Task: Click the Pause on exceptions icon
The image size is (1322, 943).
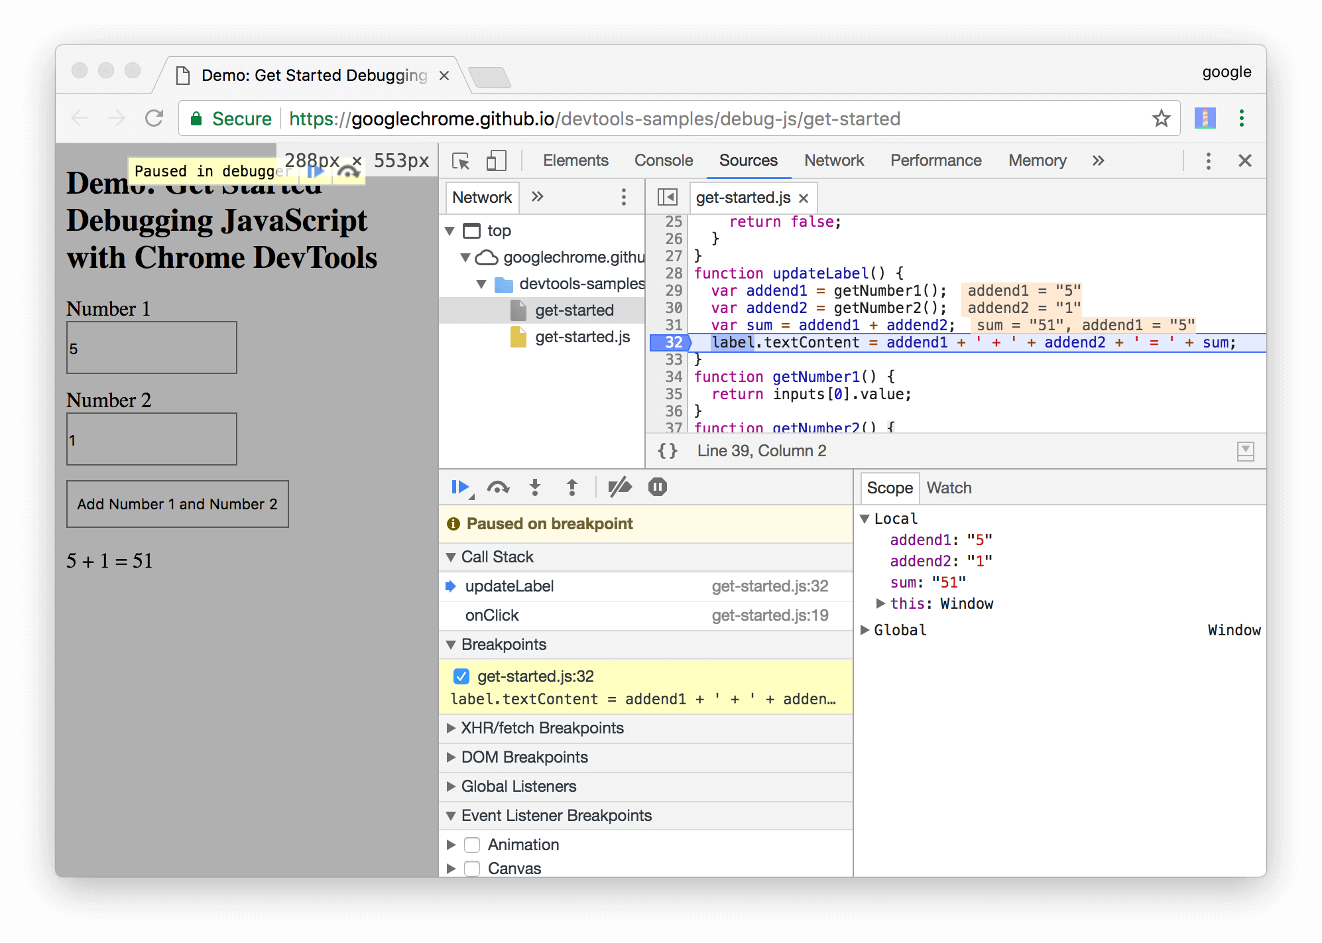Action: [x=657, y=487]
